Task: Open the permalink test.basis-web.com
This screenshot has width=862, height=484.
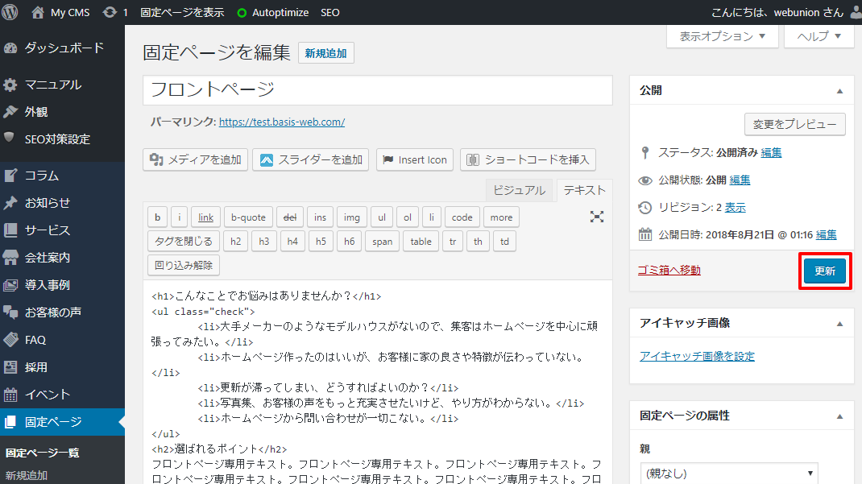Action: [282, 122]
